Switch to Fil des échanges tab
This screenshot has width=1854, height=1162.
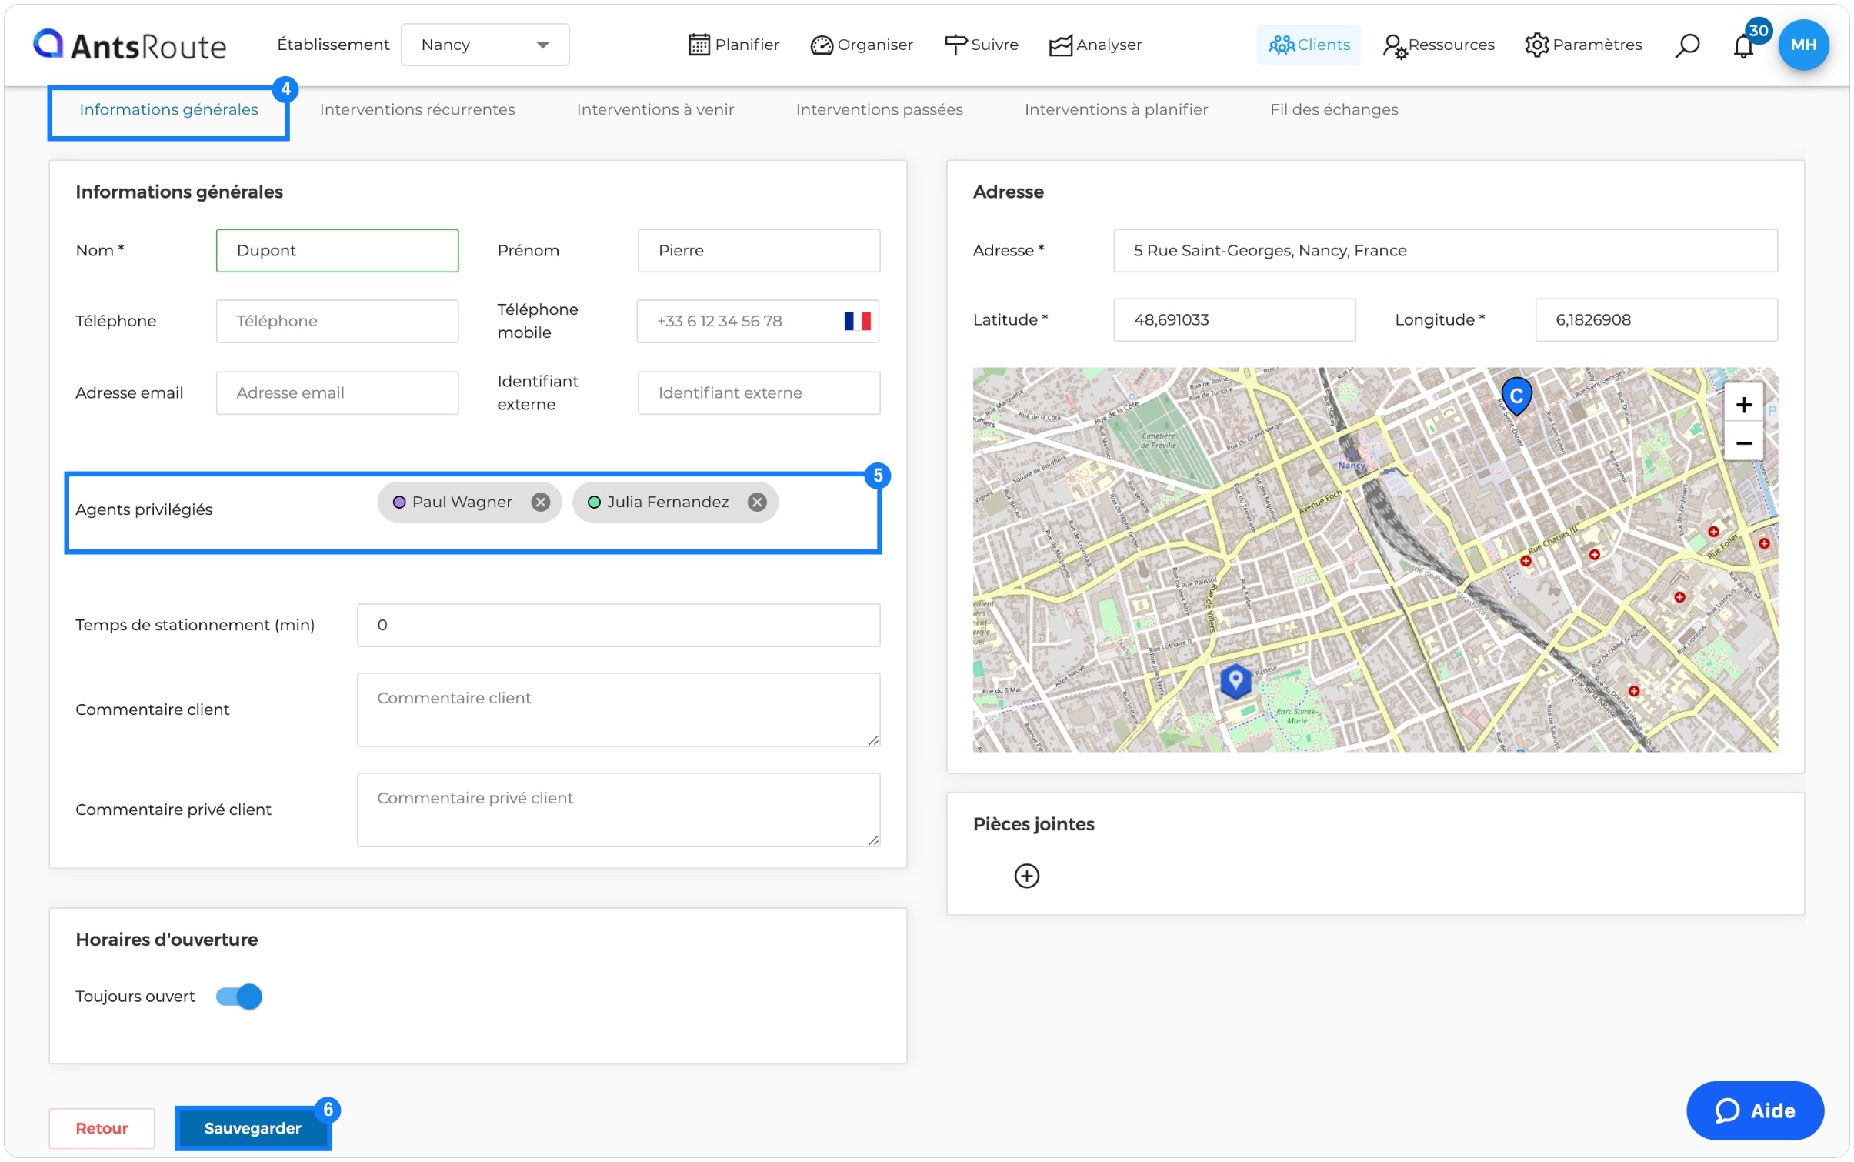[1333, 109]
